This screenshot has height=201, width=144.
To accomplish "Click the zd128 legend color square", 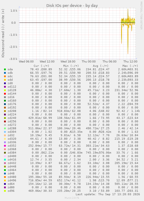I will (5, 90).
